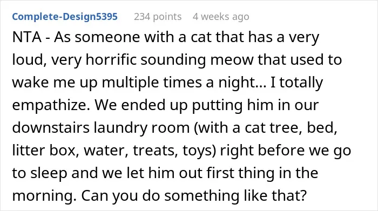Open the Complete-Design5395 user profile link

[x=65, y=17]
